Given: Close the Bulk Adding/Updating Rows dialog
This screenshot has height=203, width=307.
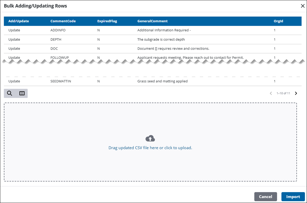Looking at the screenshot, I should 303,6.
